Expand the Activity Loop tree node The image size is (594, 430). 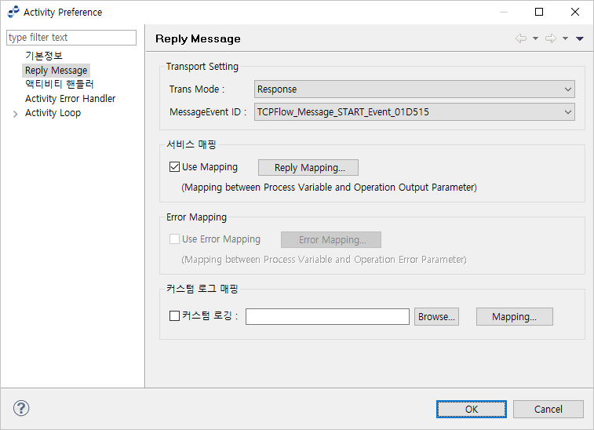pyautogui.click(x=16, y=114)
